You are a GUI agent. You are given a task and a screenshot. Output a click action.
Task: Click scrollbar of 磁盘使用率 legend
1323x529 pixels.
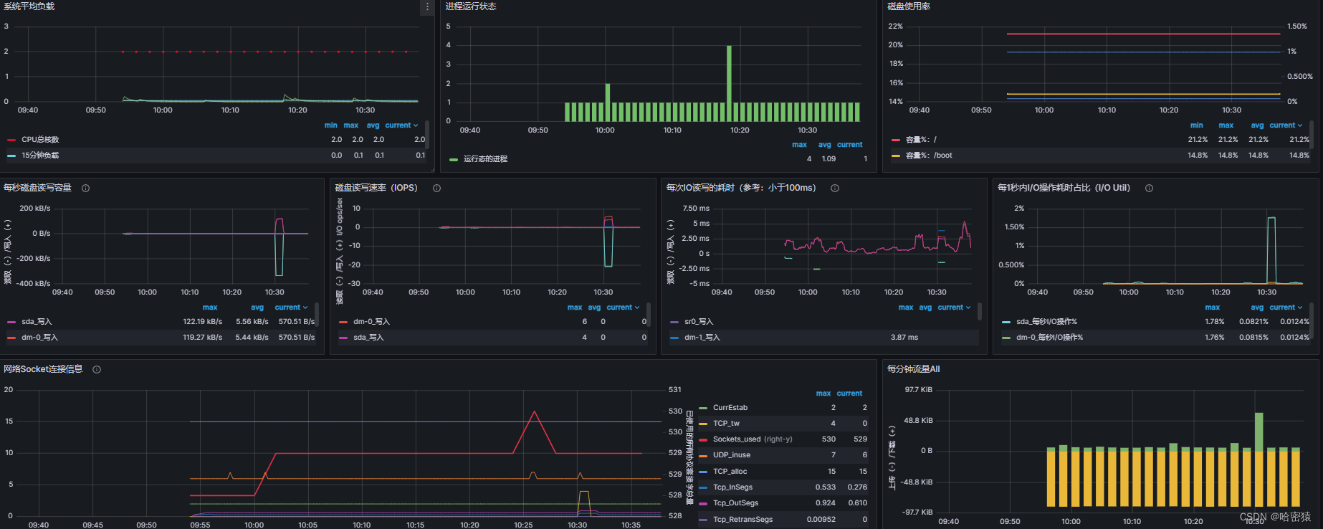(1312, 135)
